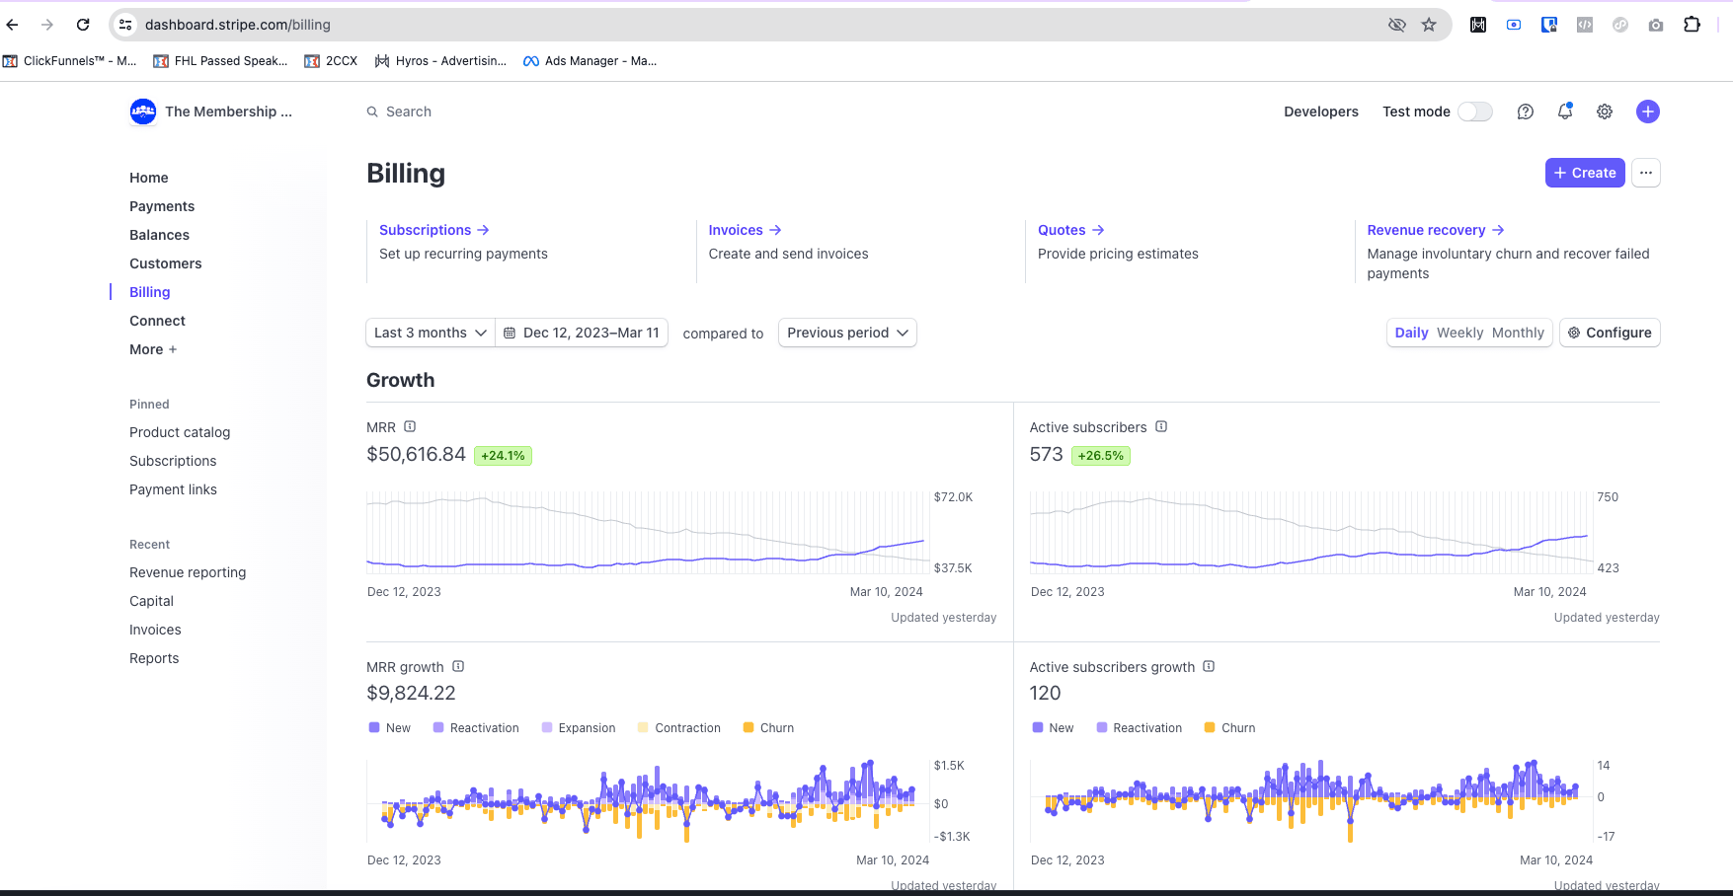This screenshot has height=896, width=1733.
Task: Open the Stripe help question mark icon
Action: click(1525, 112)
